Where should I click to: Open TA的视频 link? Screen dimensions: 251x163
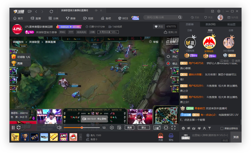[x=115, y=27]
